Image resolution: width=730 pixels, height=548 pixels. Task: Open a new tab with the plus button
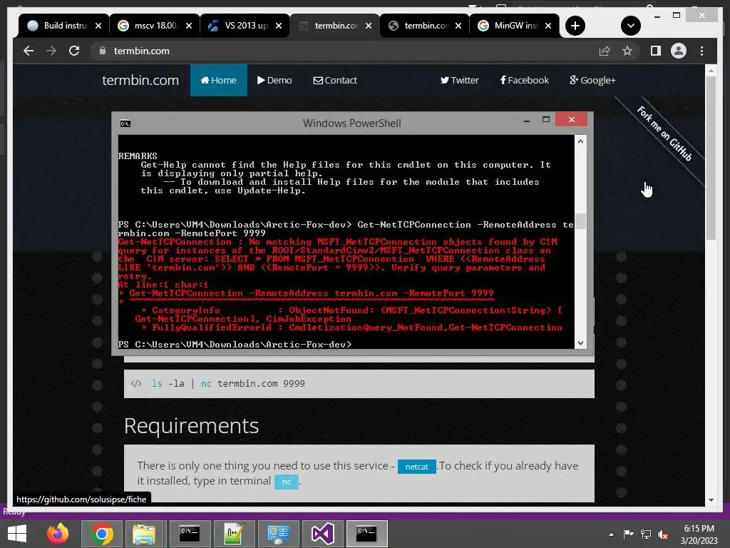[x=575, y=26]
